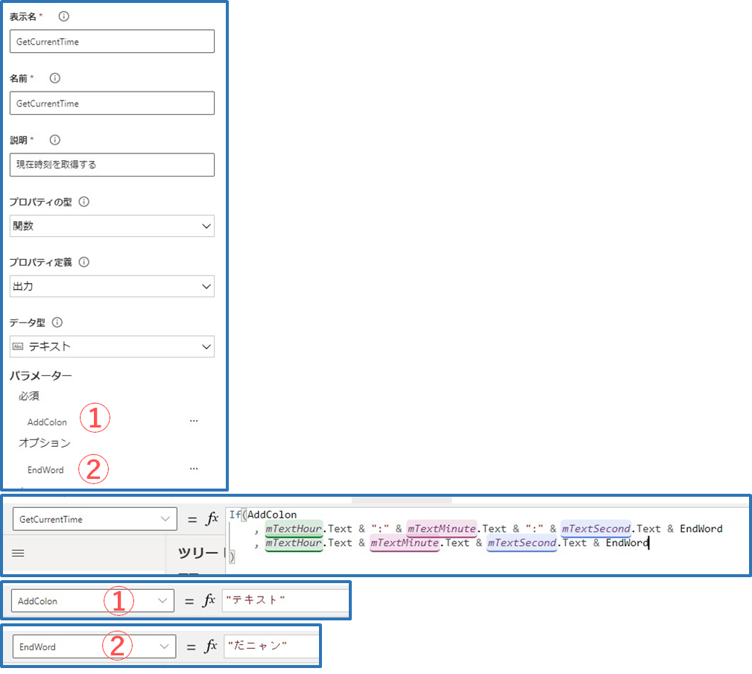Open the more options ellipsis for AddColon
752x674 pixels.
194,421
